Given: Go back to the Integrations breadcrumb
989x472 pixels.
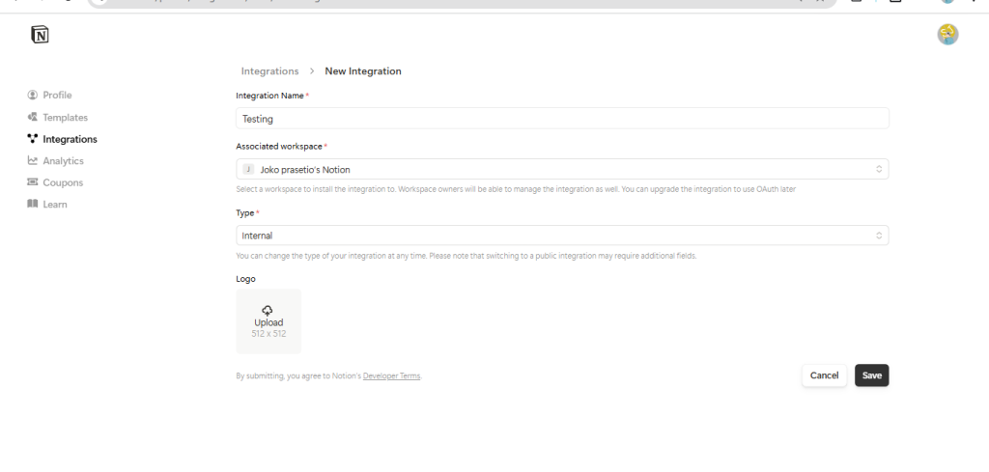Looking at the screenshot, I should click(269, 71).
